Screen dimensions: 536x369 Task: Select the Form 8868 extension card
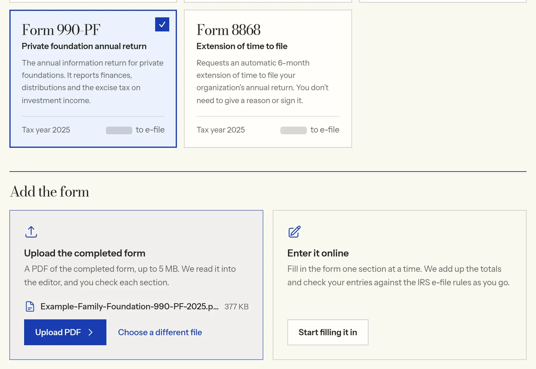pyautogui.click(x=268, y=79)
